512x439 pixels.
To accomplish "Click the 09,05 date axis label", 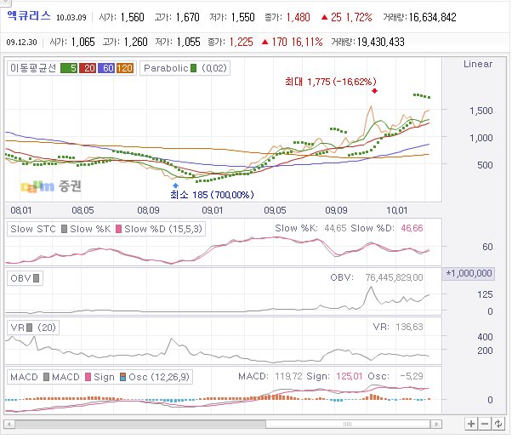I will tap(275, 210).
